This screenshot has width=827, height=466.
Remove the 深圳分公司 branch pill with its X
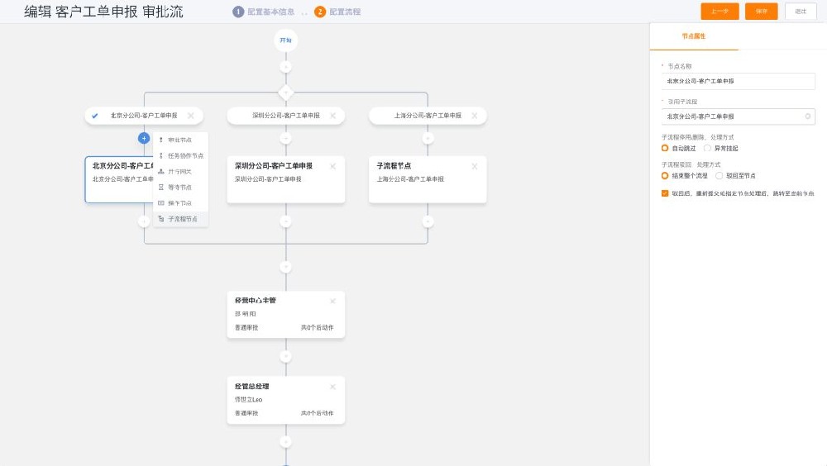tap(332, 116)
